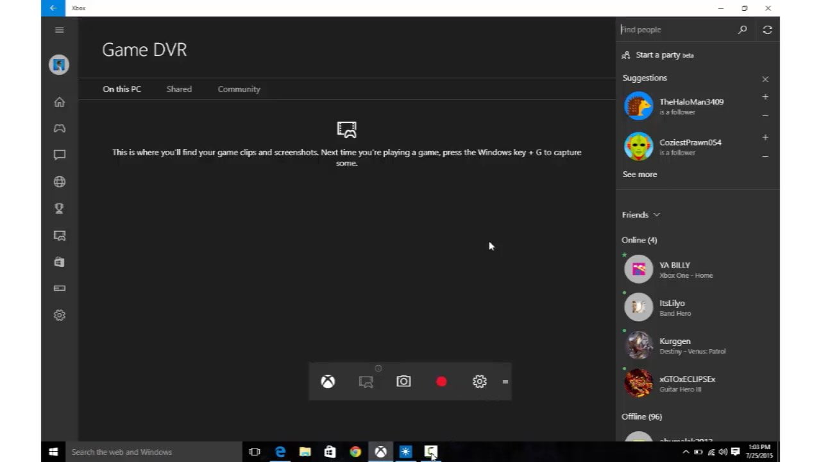Open Game bar settings gear
This screenshot has width=821, height=462.
coord(479,381)
